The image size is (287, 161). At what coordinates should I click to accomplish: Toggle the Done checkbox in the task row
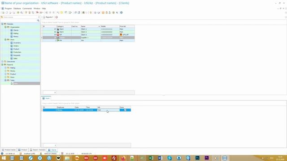[x=125, y=110]
